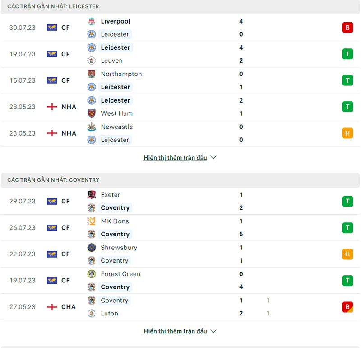Viewport: 361px width, 348px height.
Task: Open 'Hiển thị thêm trận đấu' under Coventry
Action: pos(175,331)
